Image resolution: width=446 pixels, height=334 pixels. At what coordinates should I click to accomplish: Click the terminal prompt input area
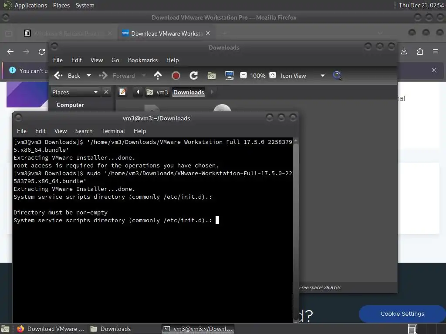[217, 220]
